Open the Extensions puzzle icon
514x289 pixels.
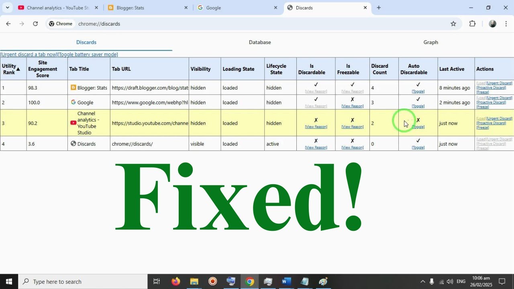point(472,24)
